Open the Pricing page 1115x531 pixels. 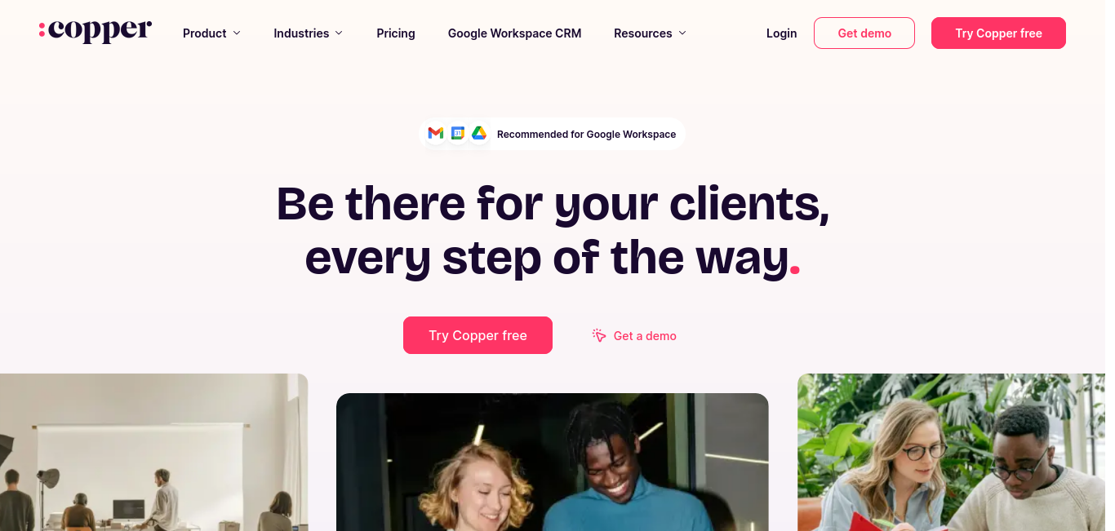[x=396, y=33]
